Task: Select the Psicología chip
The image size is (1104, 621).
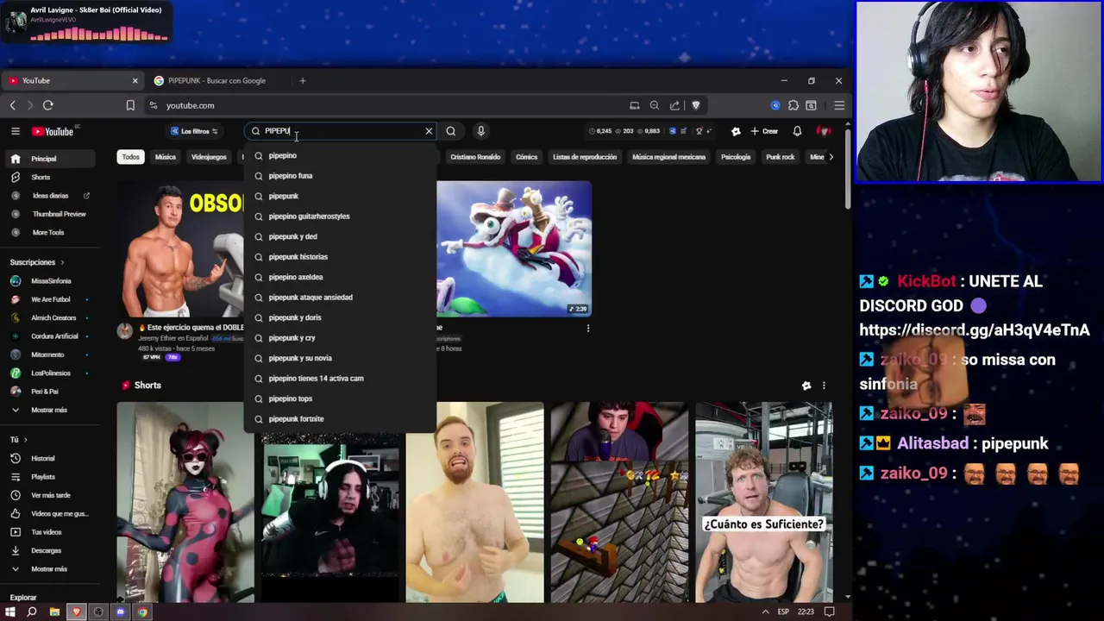Action: tap(736, 157)
